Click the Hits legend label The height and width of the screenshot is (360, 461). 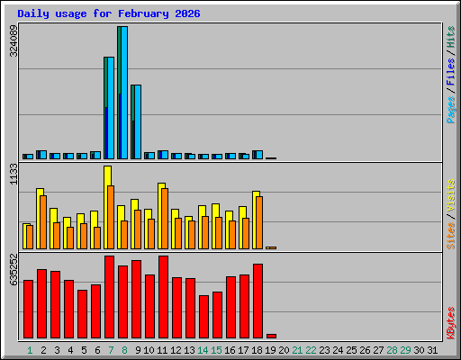451,37
